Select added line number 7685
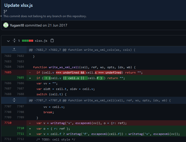This screenshot has width=186, height=142. tap(20, 78)
